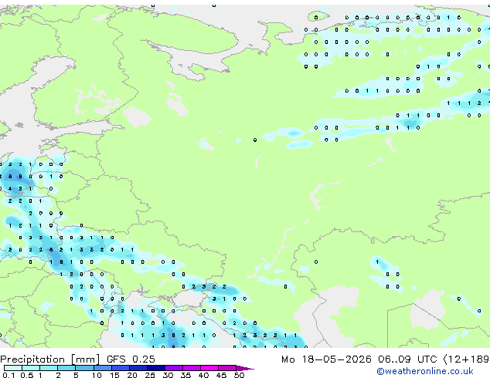Viewport: 490px width, 378px height.
Task: Click the '10' legend scale label
Action: (x=97, y=375)
